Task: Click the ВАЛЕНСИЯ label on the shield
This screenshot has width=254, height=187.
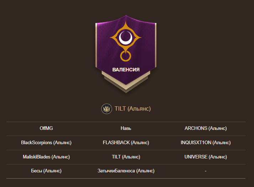Action: (126, 70)
